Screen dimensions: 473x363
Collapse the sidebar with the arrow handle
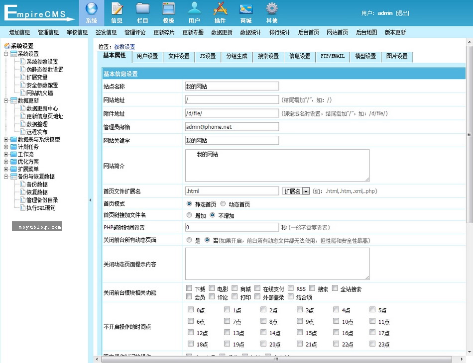[90, 200]
